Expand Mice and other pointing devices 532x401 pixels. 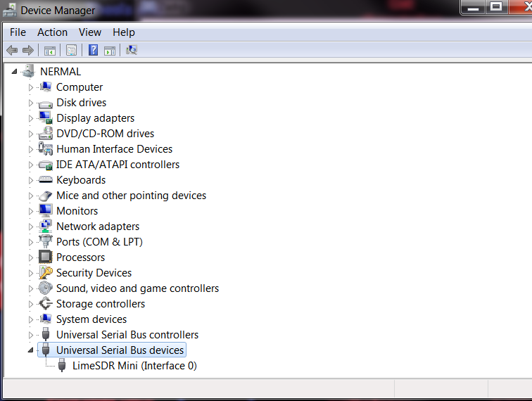click(30, 196)
